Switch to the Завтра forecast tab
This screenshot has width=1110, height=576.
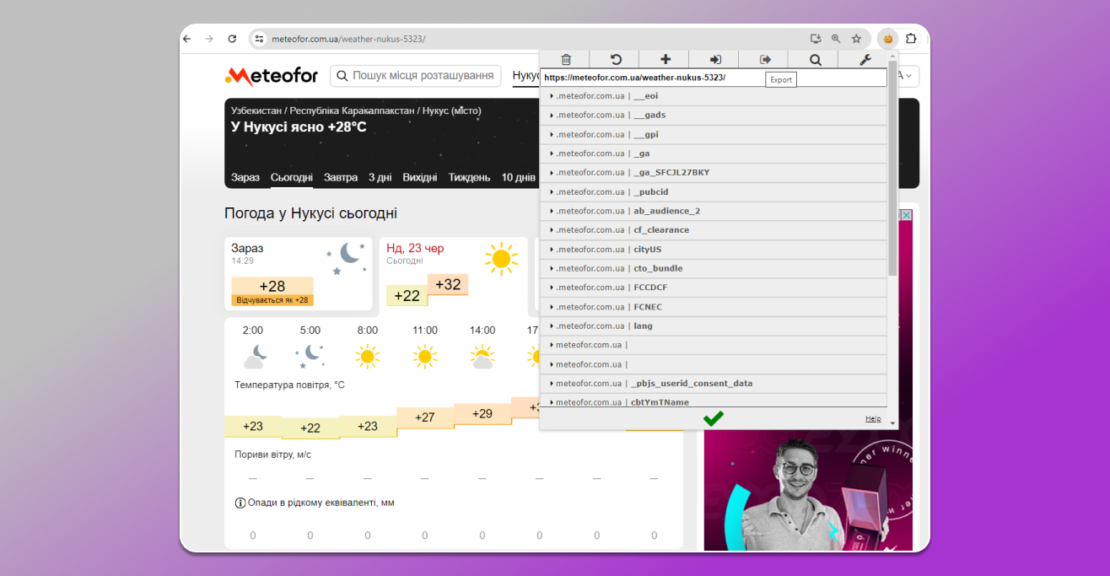coord(341,178)
